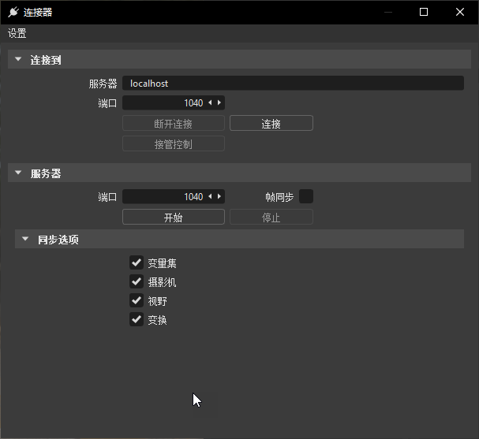Click the 停止 button
The image size is (479, 439).
271,217
